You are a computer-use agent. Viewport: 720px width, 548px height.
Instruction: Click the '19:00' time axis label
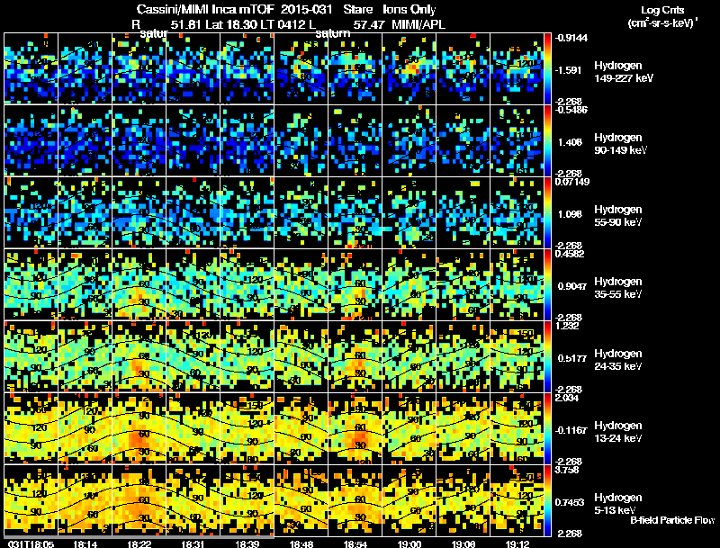click(x=409, y=544)
